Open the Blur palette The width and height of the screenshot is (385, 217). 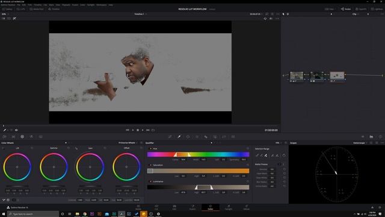point(206,137)
